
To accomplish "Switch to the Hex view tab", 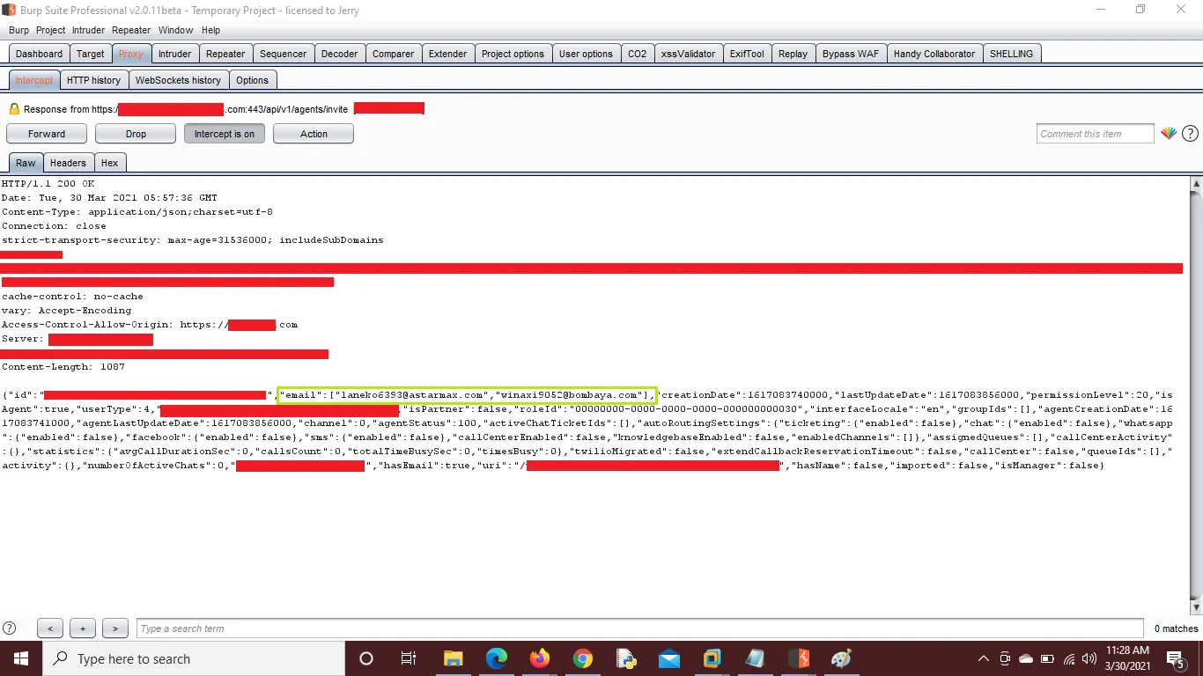I will (109, 163).
